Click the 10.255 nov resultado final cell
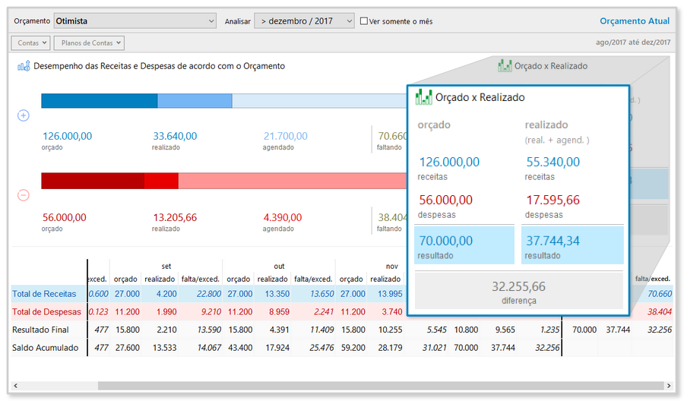 pos(390,330)
